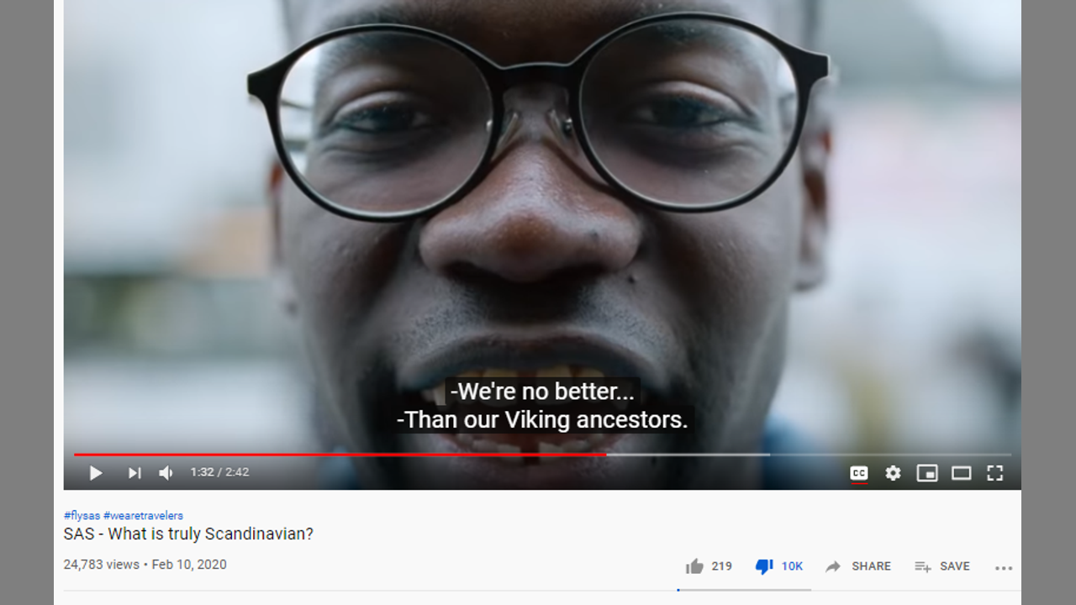Play the video

(x=96, y=473)
